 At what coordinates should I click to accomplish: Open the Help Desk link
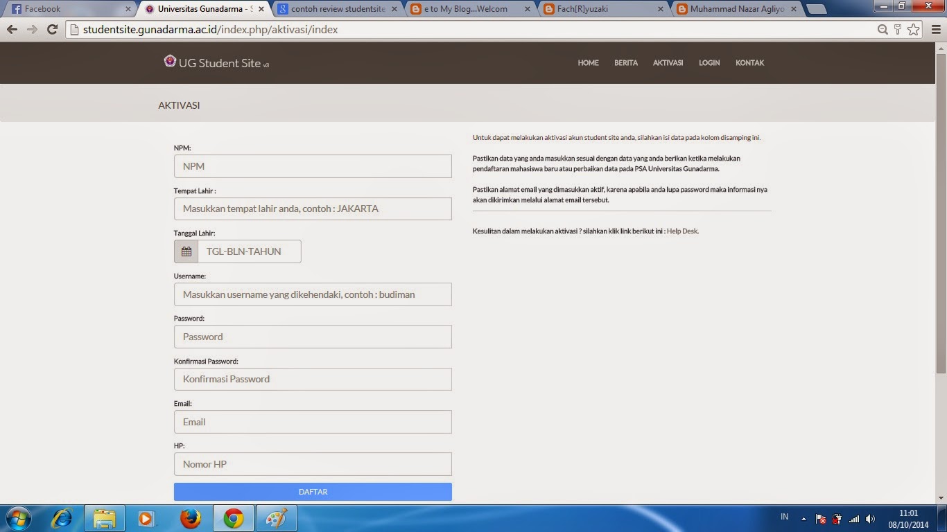tap(682, 231)
